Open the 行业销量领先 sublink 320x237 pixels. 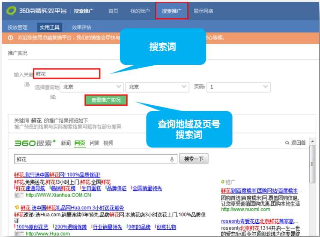[x=108, y=227]
